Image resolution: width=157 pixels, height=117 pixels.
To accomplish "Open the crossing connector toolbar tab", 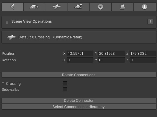I will click(56, 7).
